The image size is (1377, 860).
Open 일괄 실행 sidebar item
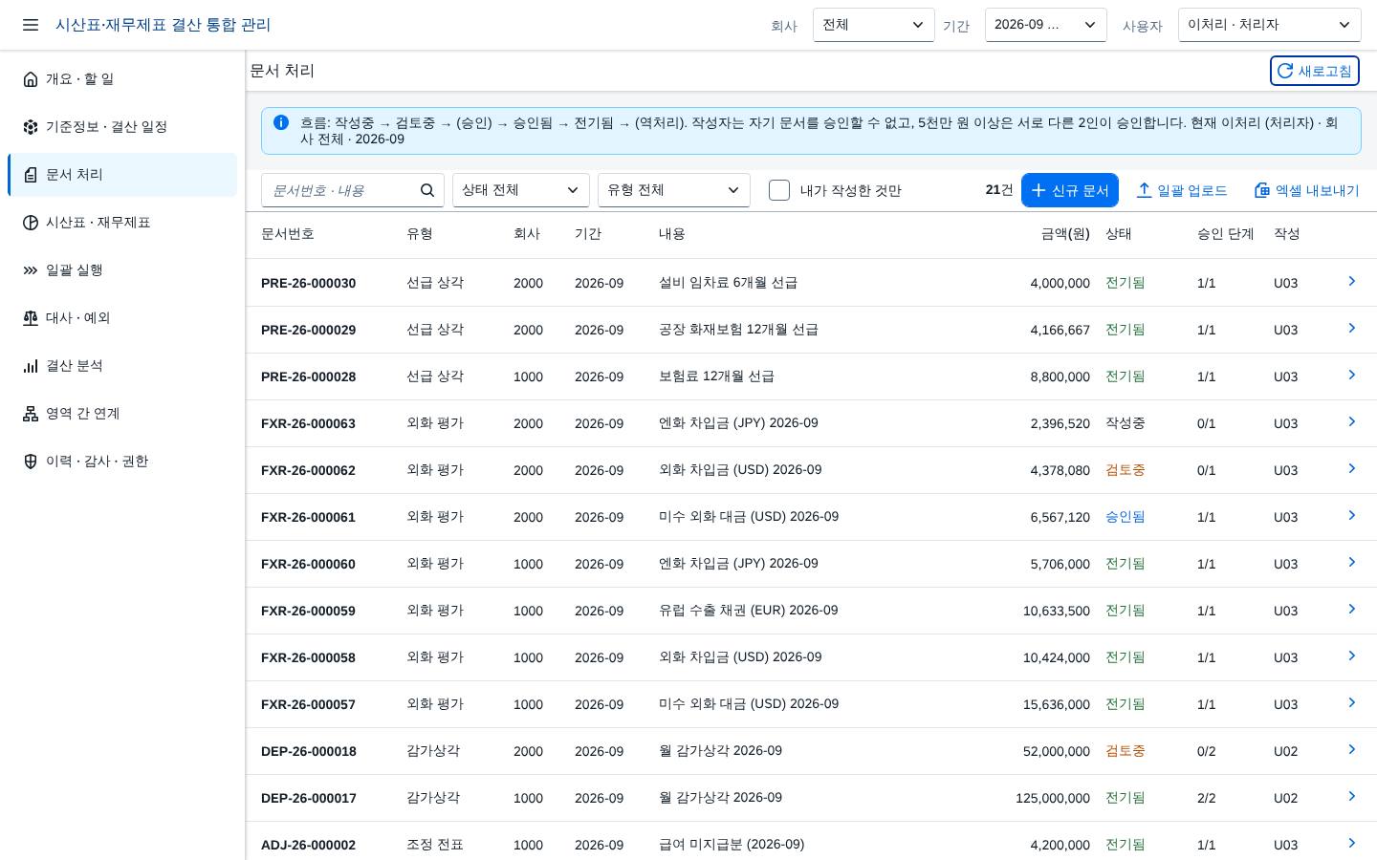pos(122,270)
